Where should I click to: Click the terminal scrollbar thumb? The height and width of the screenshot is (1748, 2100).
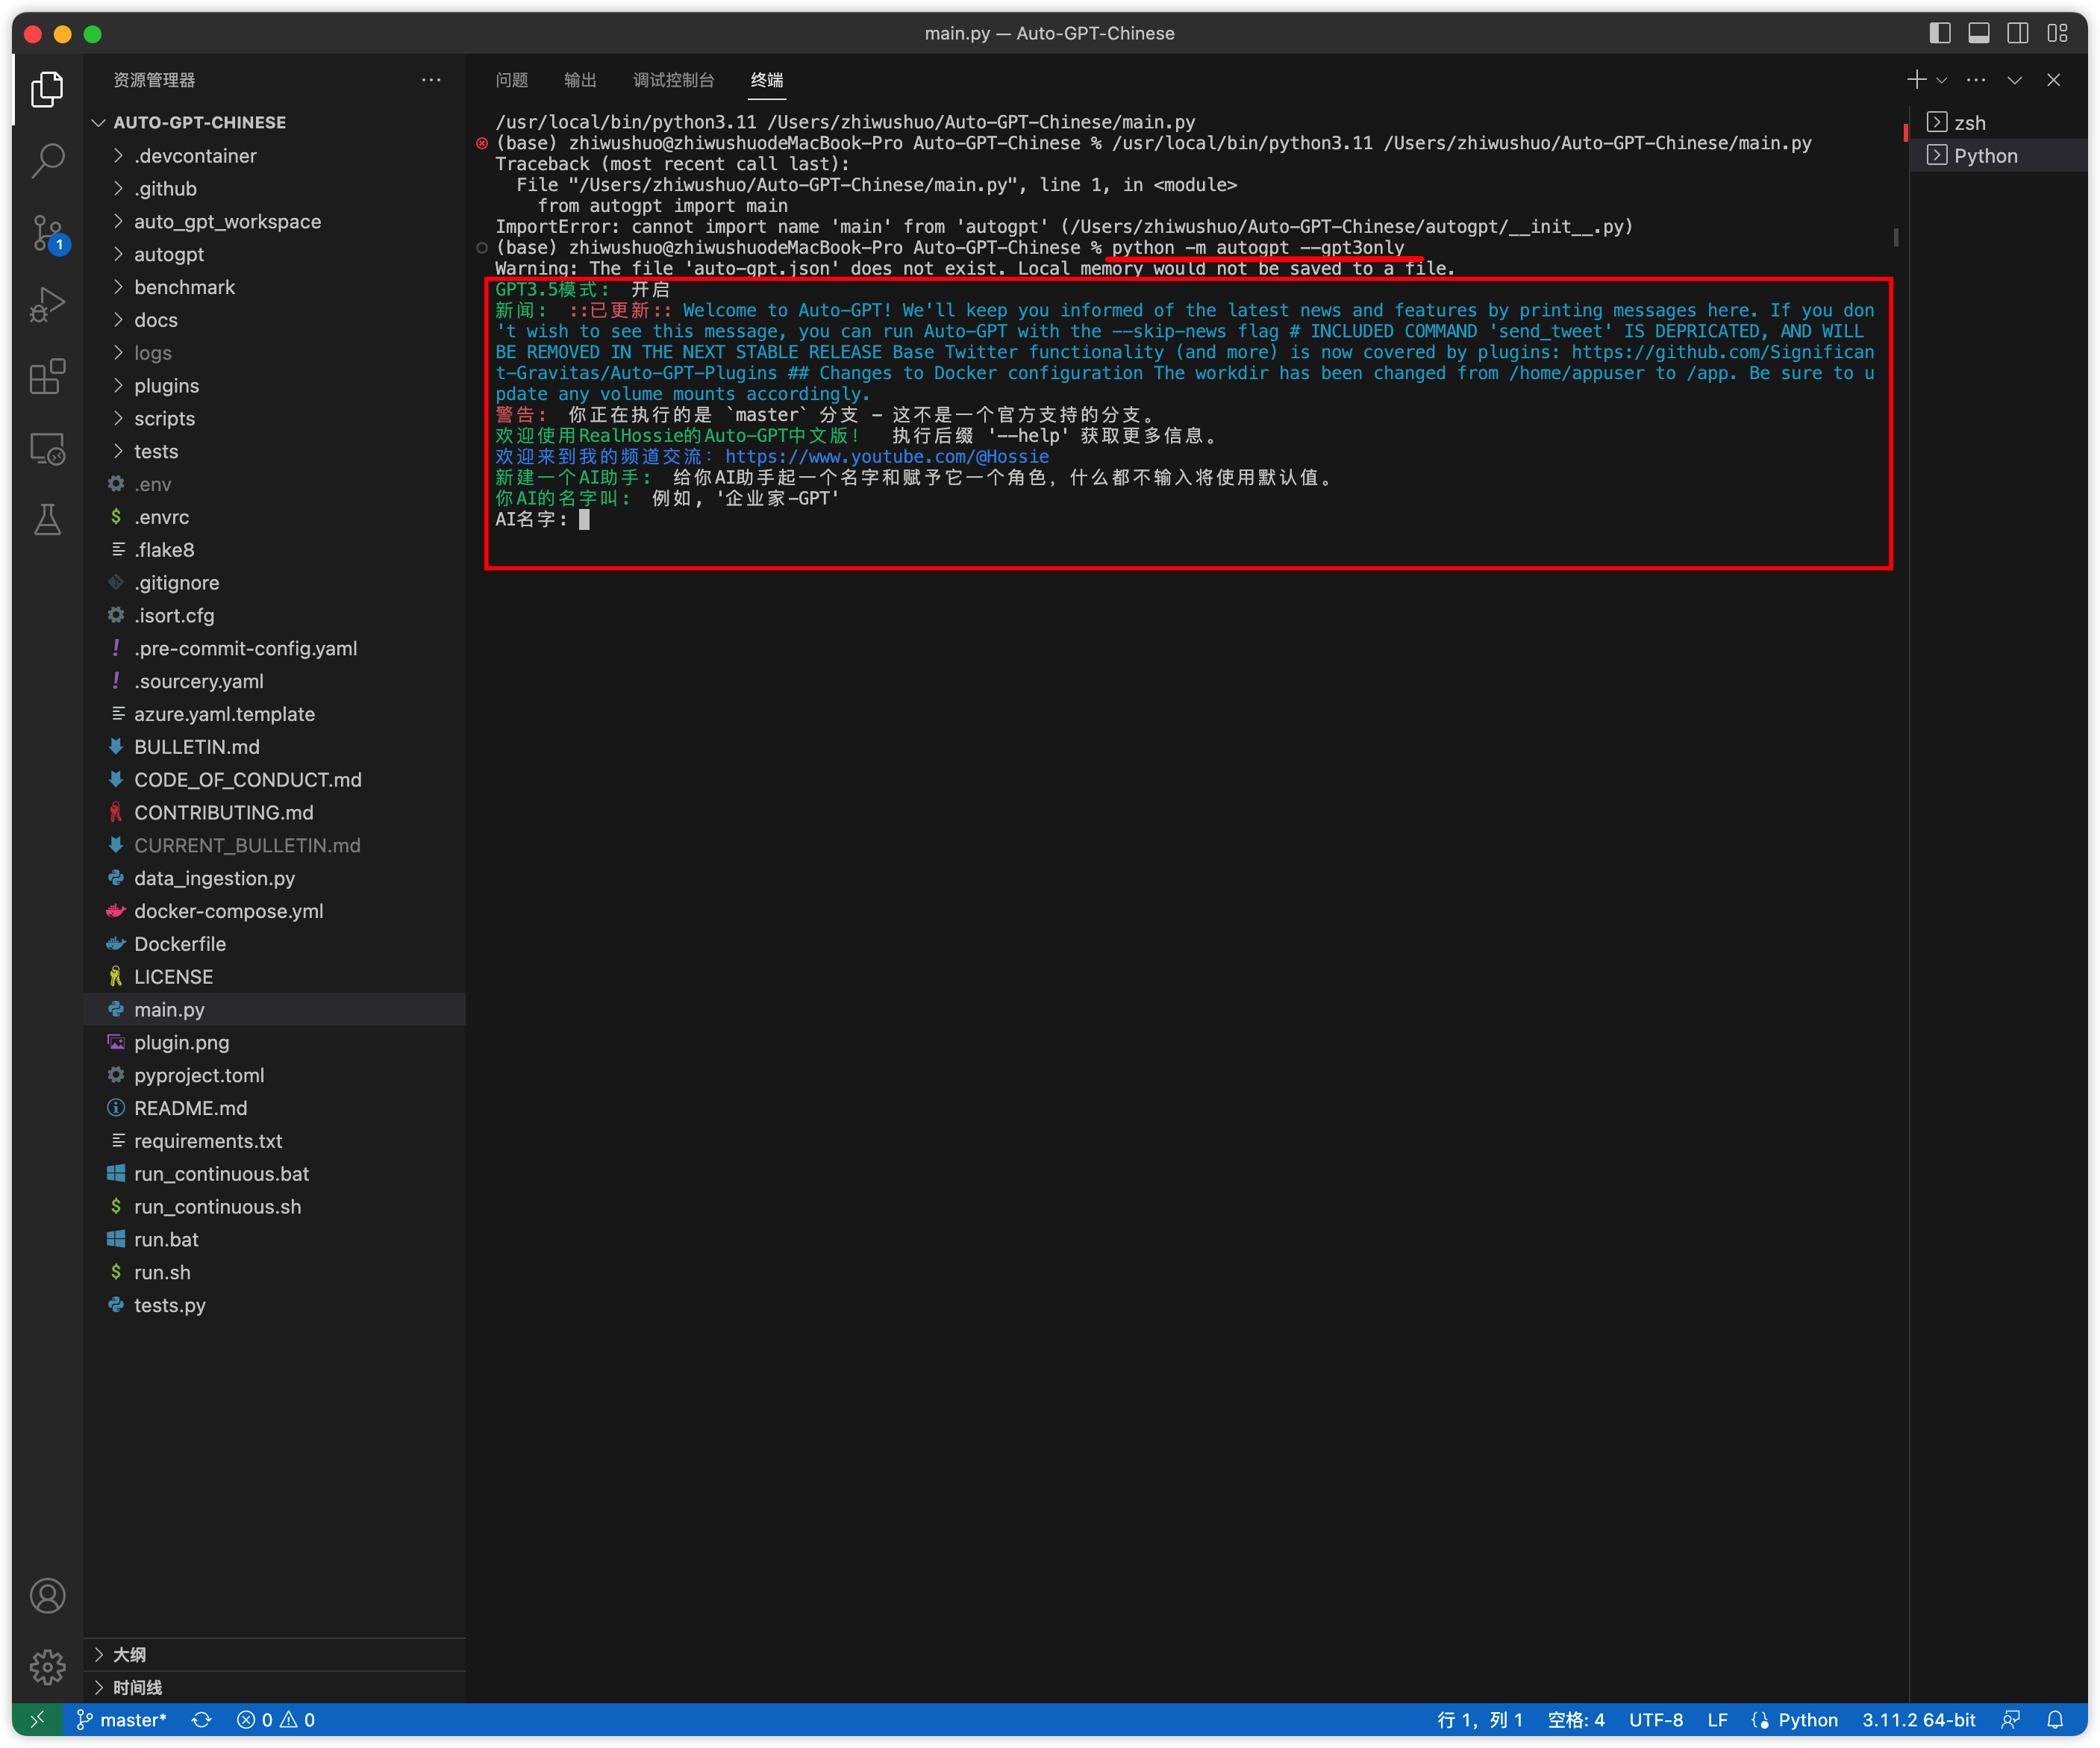[1896, 237]
